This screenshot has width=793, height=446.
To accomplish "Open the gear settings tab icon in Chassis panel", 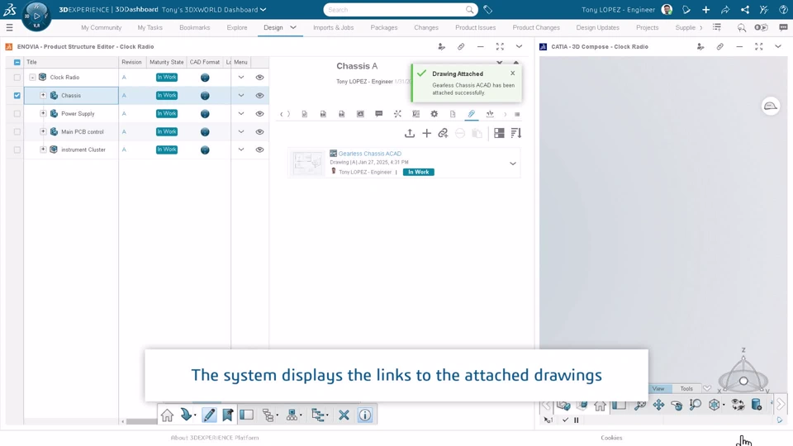I will pos(434,114).
